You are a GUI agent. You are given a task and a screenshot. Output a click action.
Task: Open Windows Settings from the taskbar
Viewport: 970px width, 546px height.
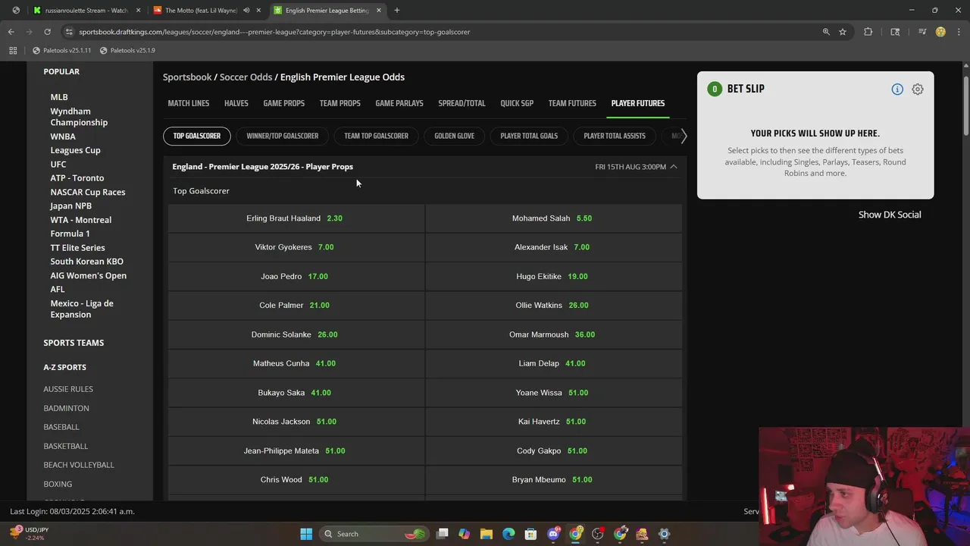[665, 534]
